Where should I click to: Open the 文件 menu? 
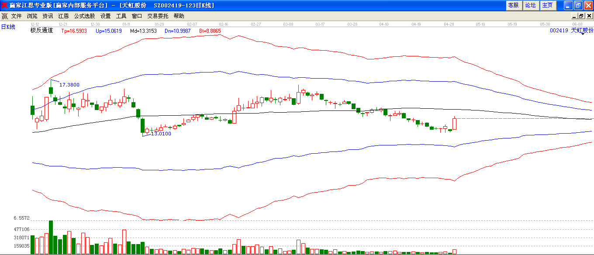tap(17, 16)
